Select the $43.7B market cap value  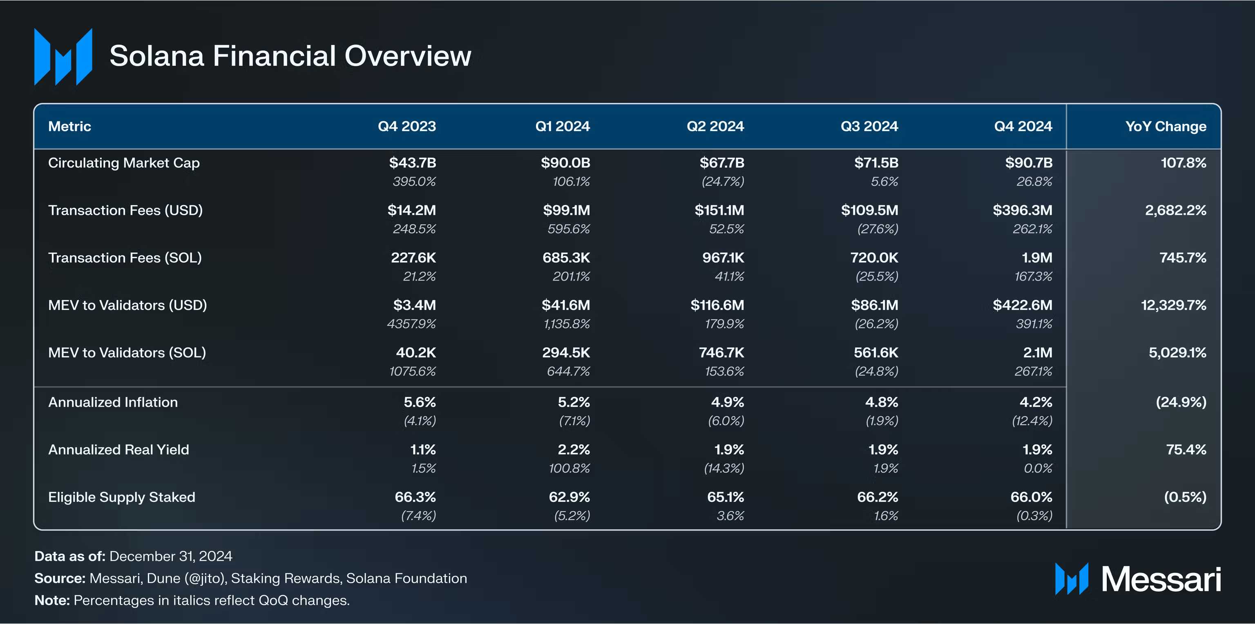412,163
